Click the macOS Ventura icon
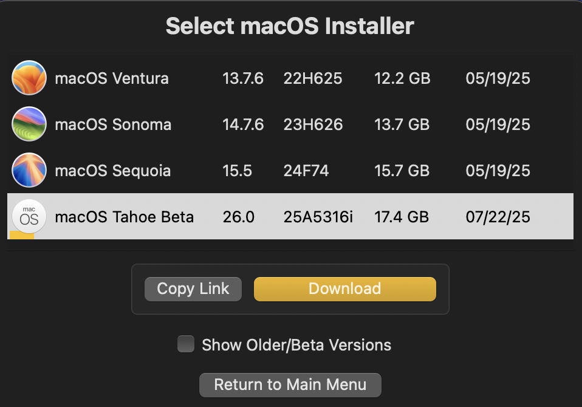Screen dimensions: 582x407 coord(29,78)
